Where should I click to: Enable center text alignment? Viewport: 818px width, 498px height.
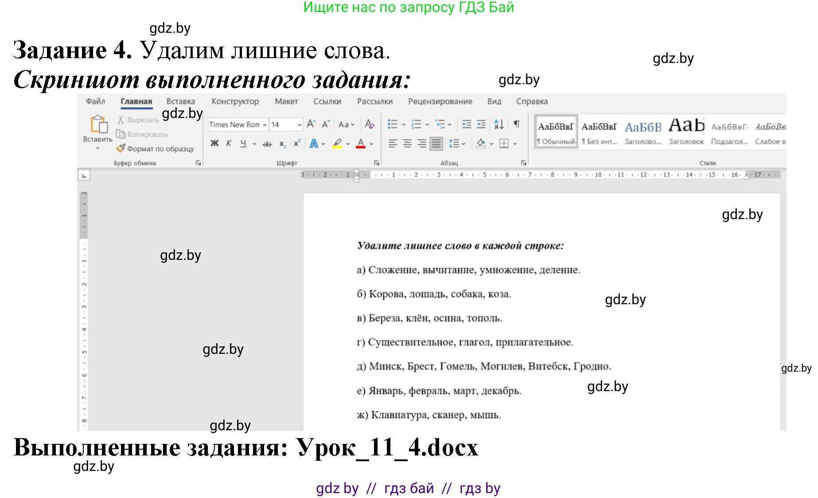click(408, 143)
